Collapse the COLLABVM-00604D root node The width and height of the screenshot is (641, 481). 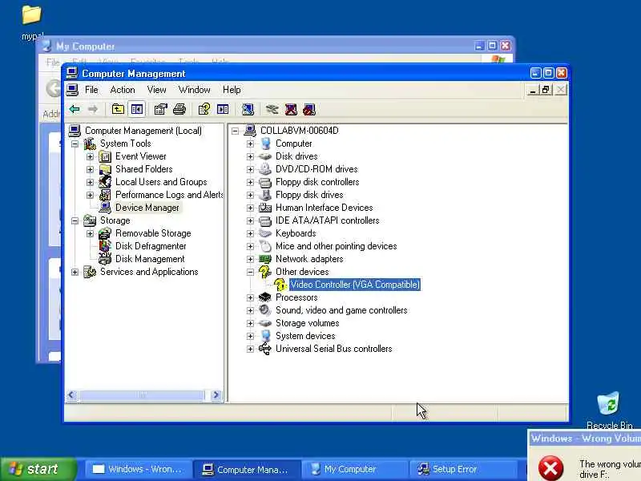click(235, 131)
